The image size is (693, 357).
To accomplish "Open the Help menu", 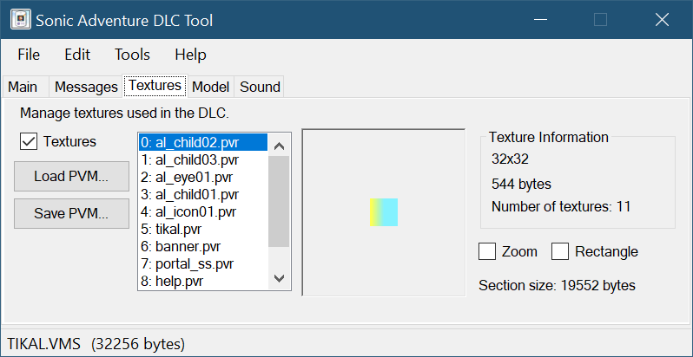I will (x=190, y=55).
